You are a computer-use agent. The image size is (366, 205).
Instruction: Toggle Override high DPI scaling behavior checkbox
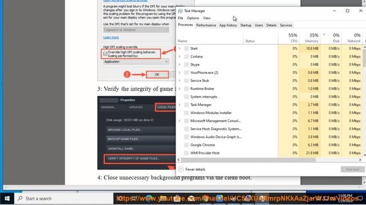(105, 54)
